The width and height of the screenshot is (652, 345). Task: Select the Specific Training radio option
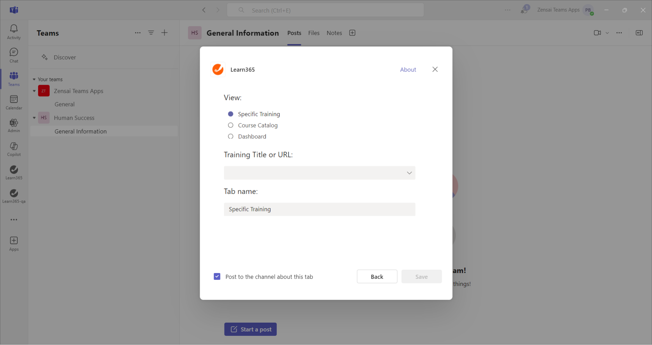pyautogui.click(x=231, y=114)
